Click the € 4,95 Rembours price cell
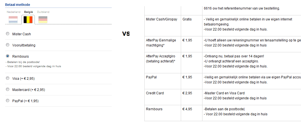 [x=187, y=109]
